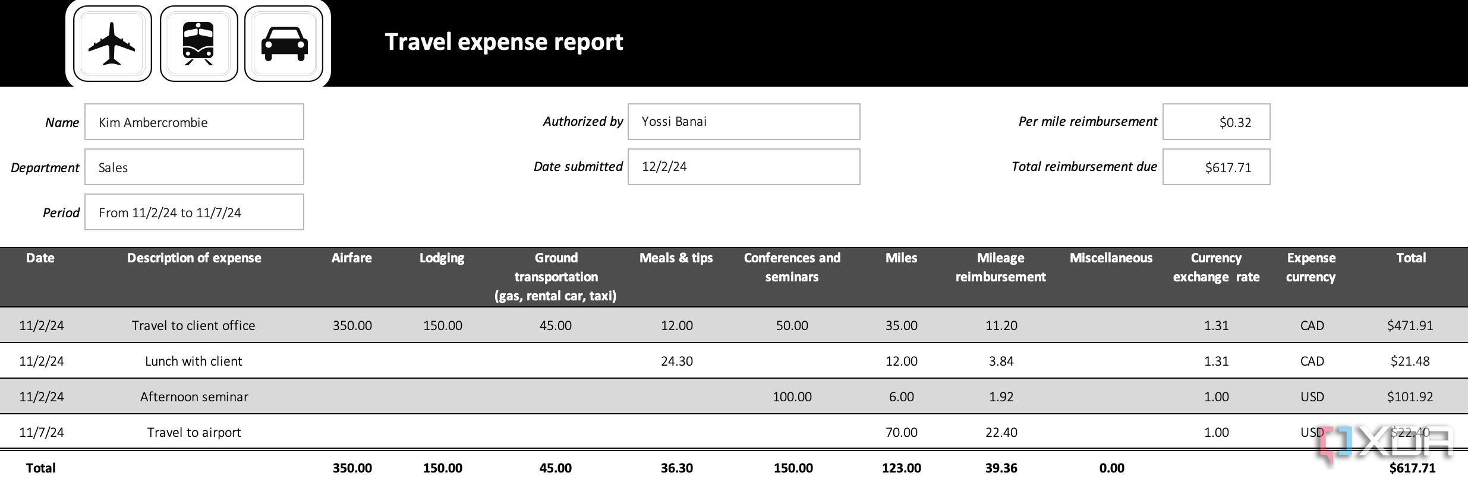The image size is (1468, 482).
Task: Select the 45.00 ground transportation cell, first row
Action: [x=556, y=325]
